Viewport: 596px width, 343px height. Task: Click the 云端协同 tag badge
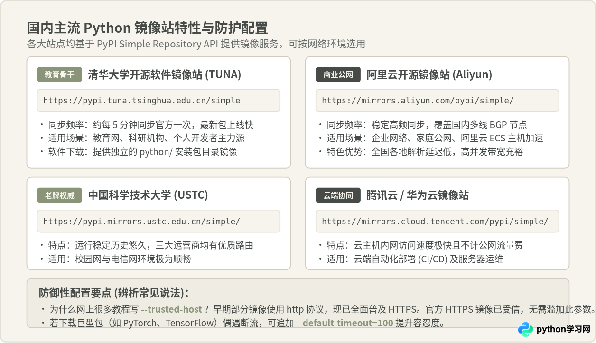click(x=338, y=195)
